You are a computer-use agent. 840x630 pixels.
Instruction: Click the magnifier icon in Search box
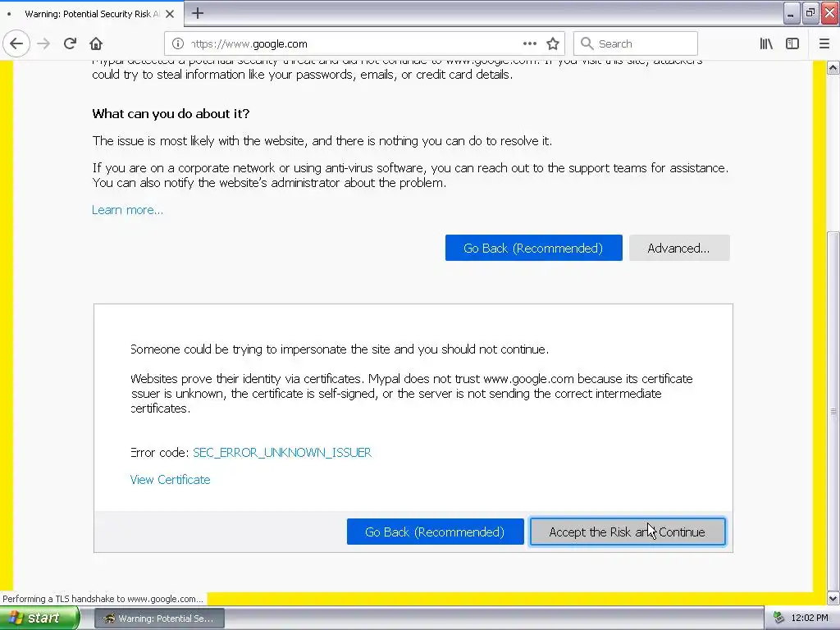pyautogui.click(x=587, y=44)
